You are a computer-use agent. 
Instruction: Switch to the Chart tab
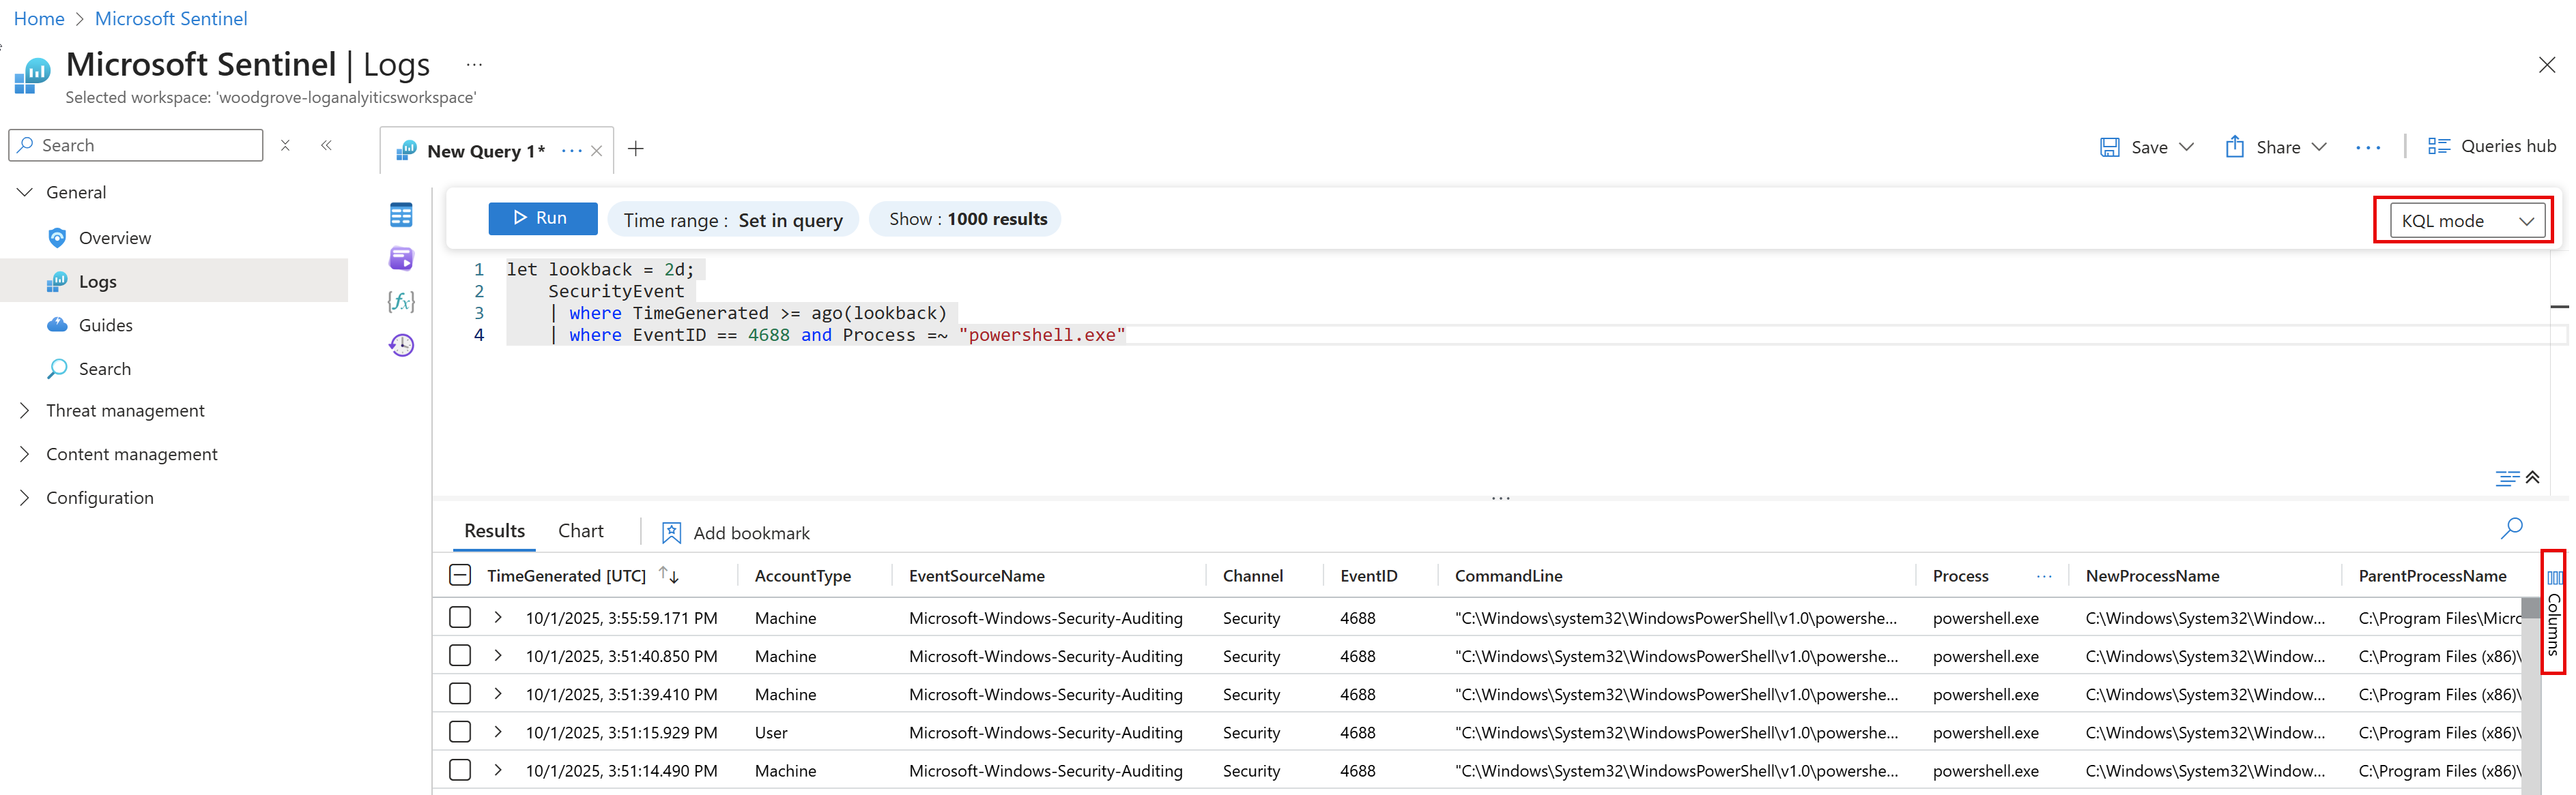[x=580, y=531]
